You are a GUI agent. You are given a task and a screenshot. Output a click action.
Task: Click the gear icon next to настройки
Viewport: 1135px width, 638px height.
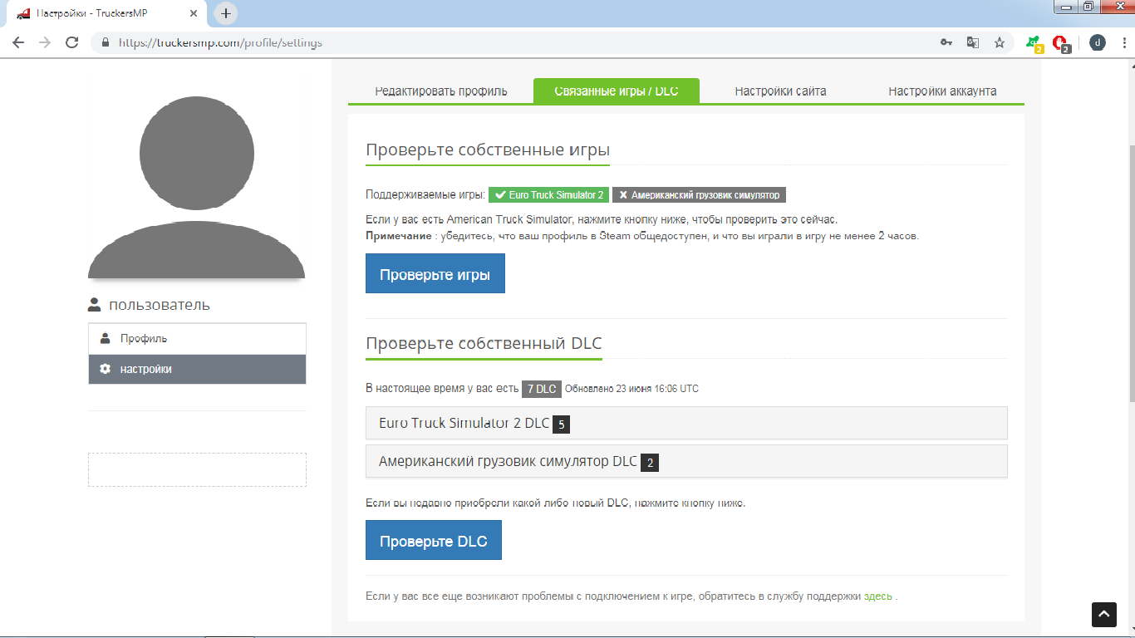pos(105,369)
